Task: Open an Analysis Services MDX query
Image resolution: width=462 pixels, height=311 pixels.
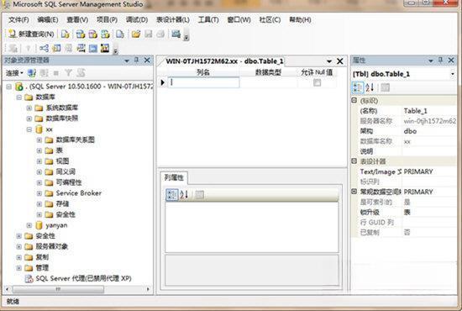Action: [x=81, y=34]
